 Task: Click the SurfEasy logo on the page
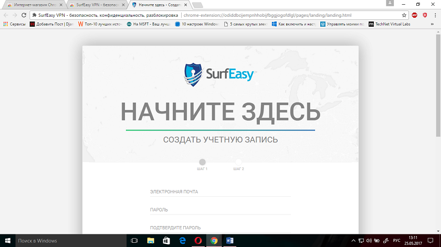pos(219,75)
